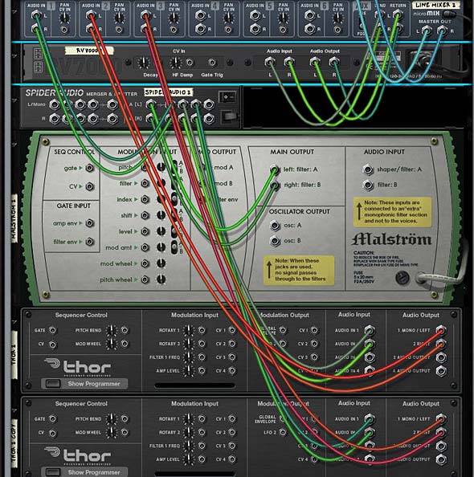Image resolution: width=474 pixels, height=477 pixels.
Task: Click Thor 1 Copy Sequencer Control CV jack
Action: pyautogui.click(x=53, y=433)
